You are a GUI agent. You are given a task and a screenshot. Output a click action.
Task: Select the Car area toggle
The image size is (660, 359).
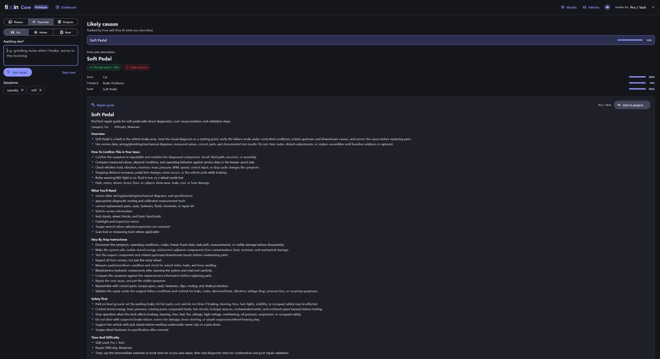pos(16,32)
